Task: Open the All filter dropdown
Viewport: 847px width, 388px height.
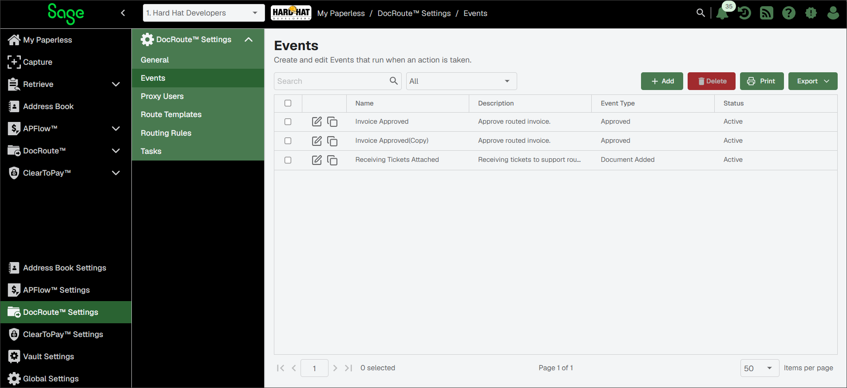Action: 462,81
